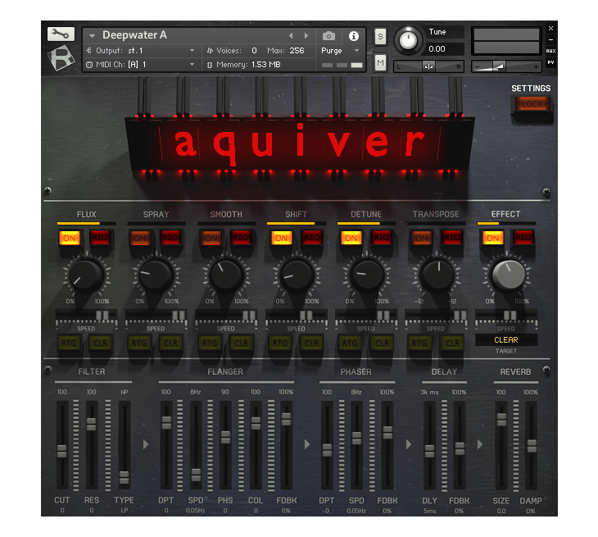598x537 pixels.
Task: Click the SMOOTH amount knob
Action: click(x=225, y=275)
